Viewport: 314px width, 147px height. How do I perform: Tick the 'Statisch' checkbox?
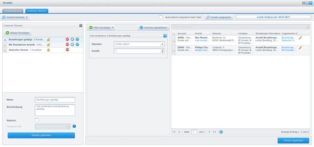(37, 120)
